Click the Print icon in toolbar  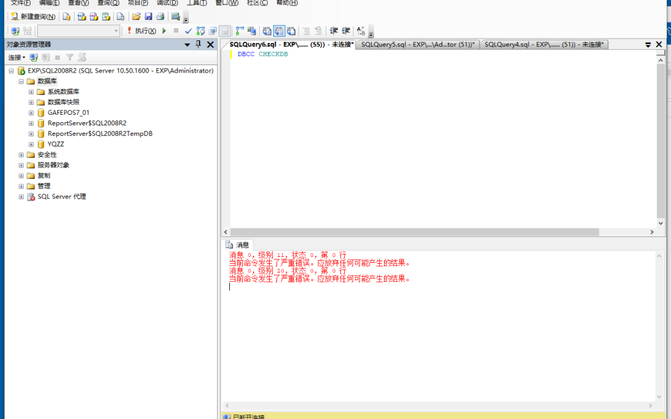160,16
